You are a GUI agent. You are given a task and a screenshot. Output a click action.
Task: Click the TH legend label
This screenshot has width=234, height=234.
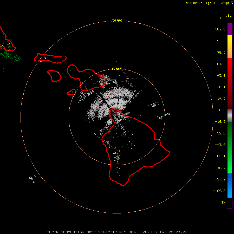click(x=223, y=203)
